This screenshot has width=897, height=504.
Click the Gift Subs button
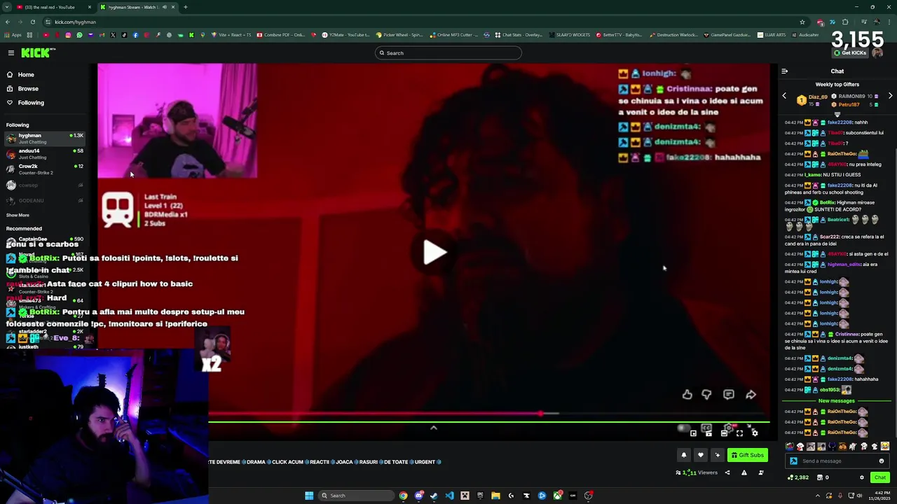pyautogui.click(x=748, y=455)
